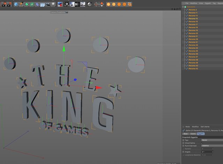Open the File menu in Object Manager
The width and height of the screenshot is (223, 164).
(187, 3)
